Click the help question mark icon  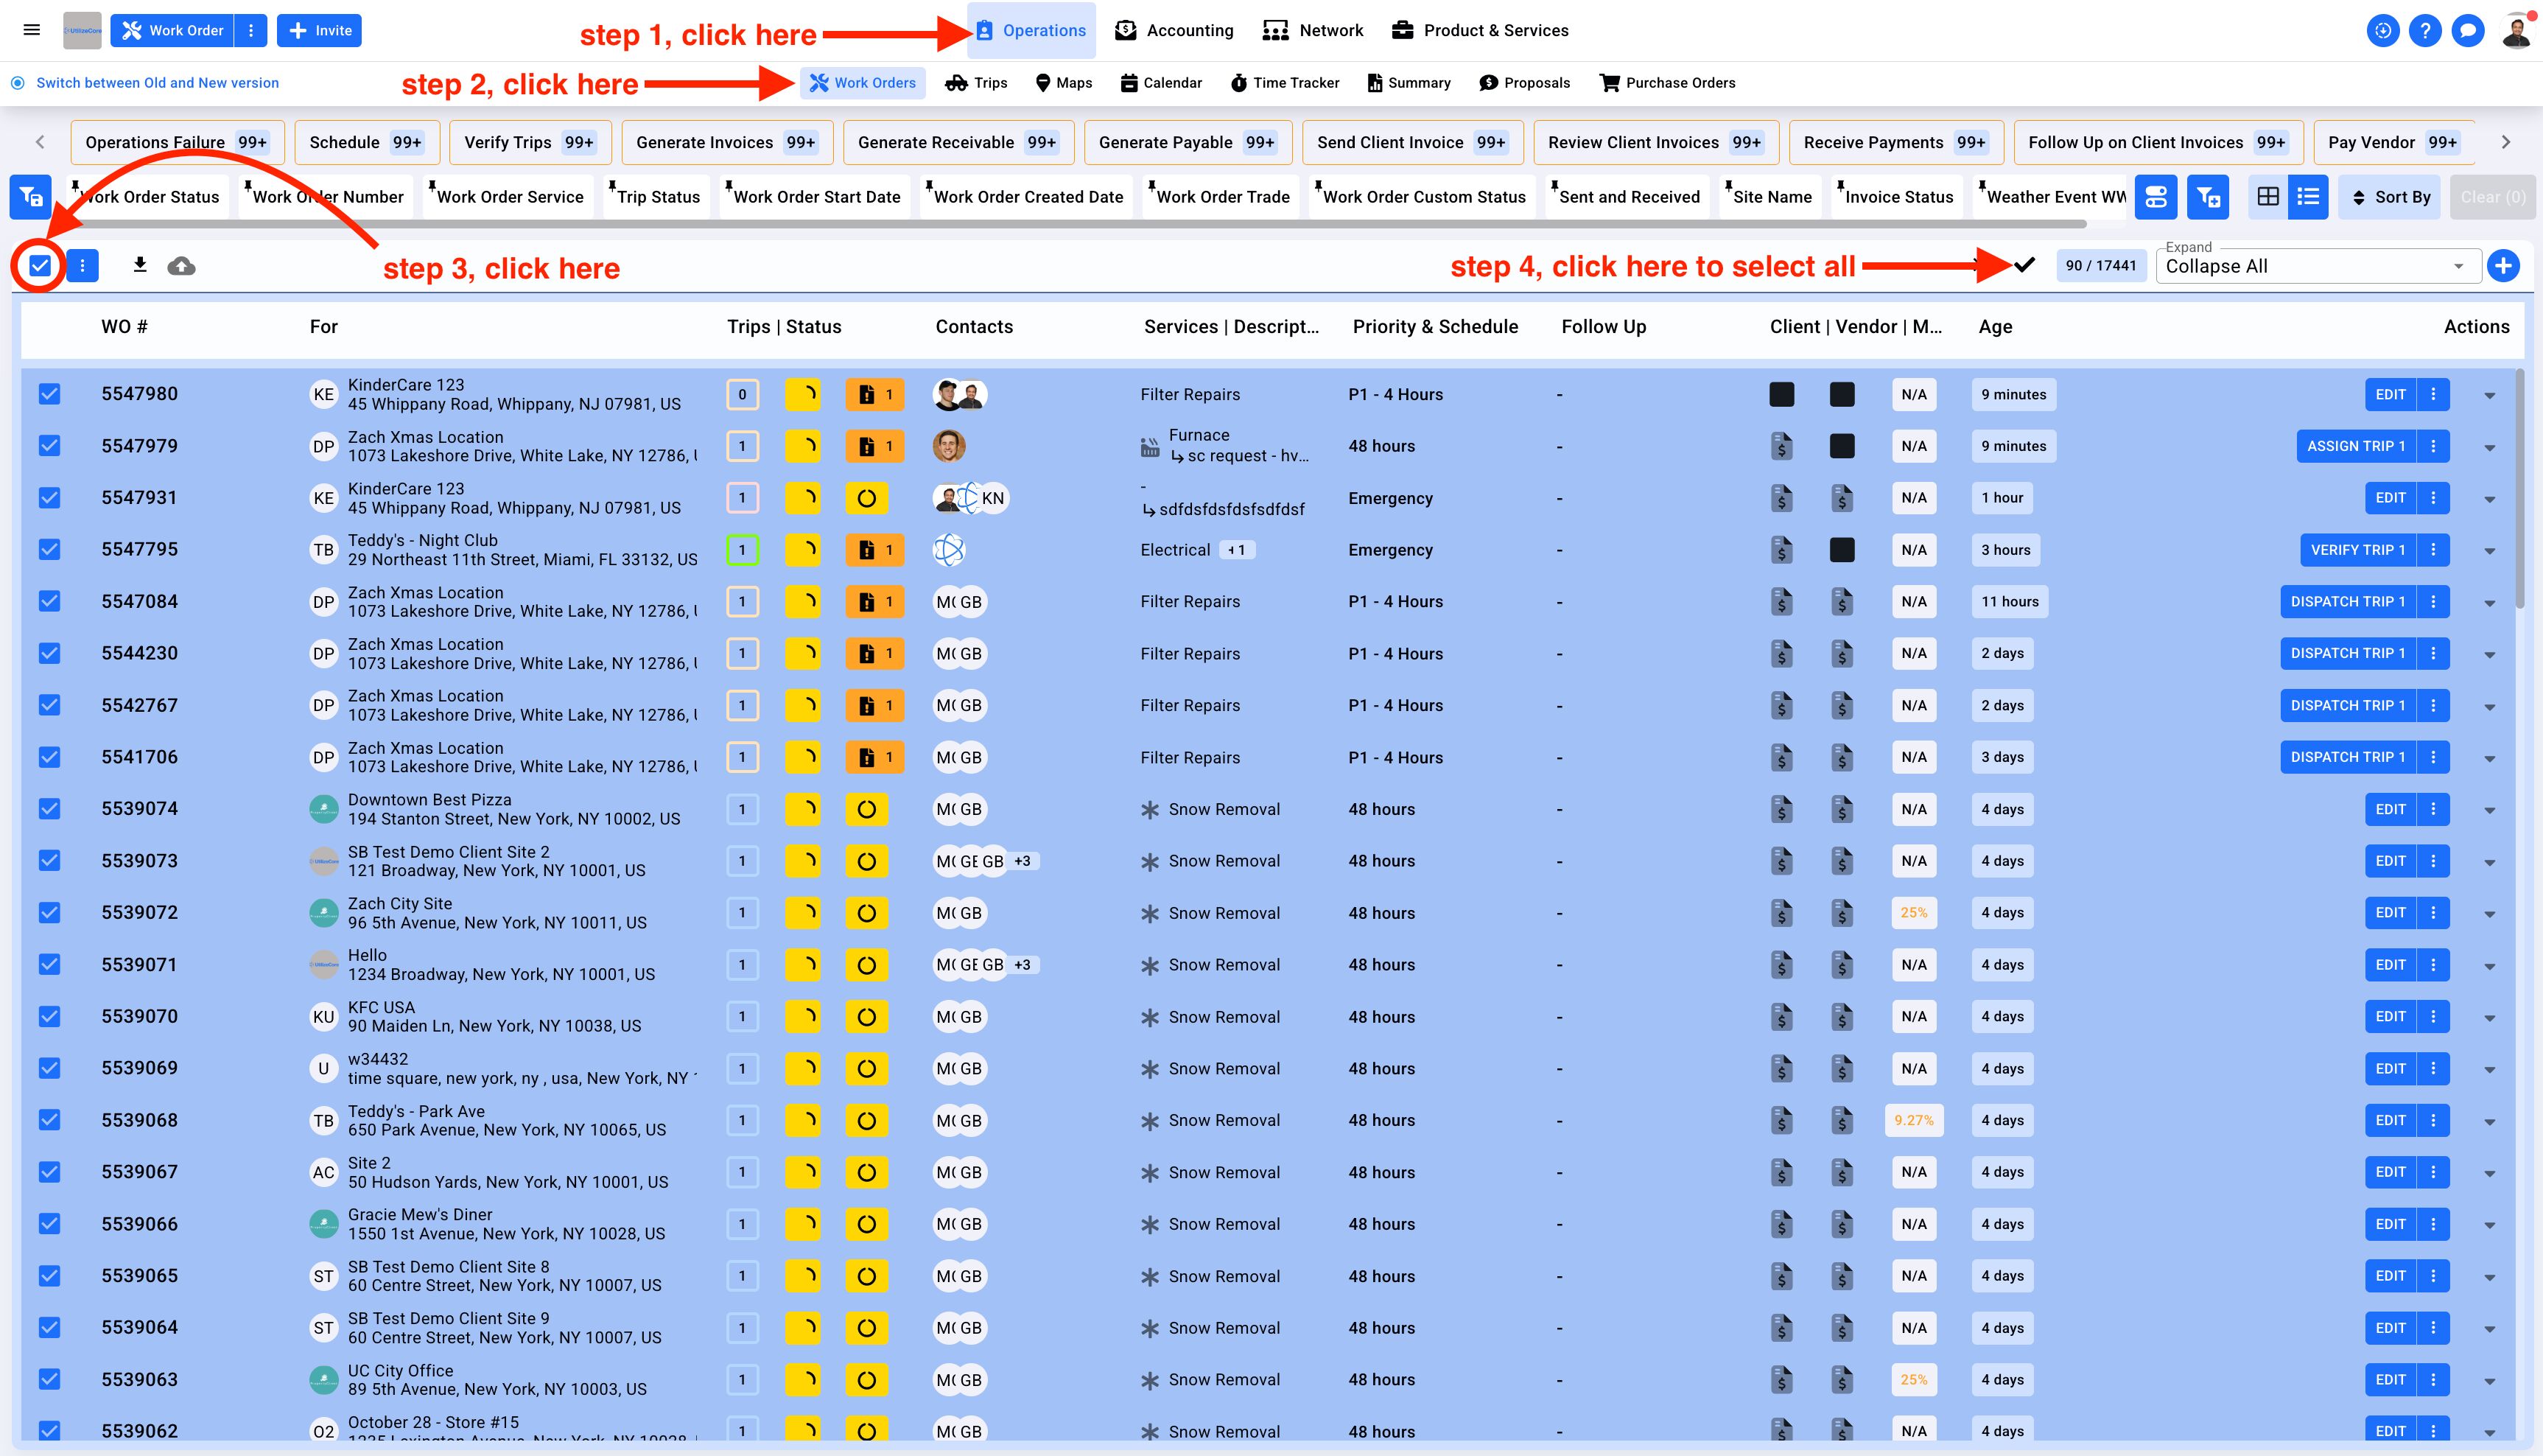pyautogui.click(x=2424, y=31)
